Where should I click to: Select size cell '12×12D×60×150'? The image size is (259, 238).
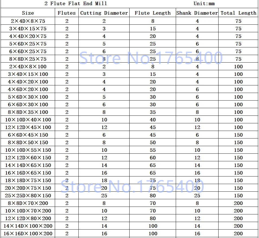tap(28, 157)
